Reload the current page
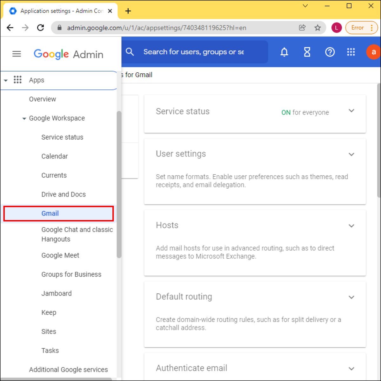381x381 pixels. (x=40, y=28)
